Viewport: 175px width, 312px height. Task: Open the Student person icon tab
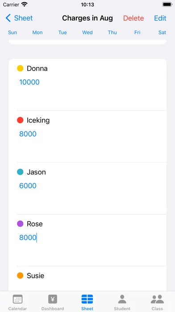click(122, 299)
